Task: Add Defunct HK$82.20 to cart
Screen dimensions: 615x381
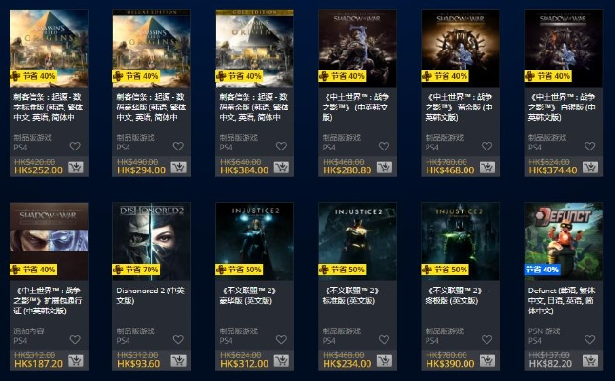Action: pyautogui.click(x=590, y=361)
